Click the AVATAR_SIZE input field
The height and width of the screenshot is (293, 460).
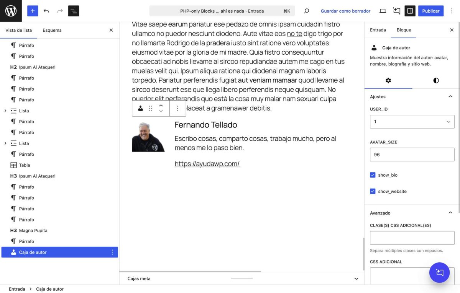point(412,155)
